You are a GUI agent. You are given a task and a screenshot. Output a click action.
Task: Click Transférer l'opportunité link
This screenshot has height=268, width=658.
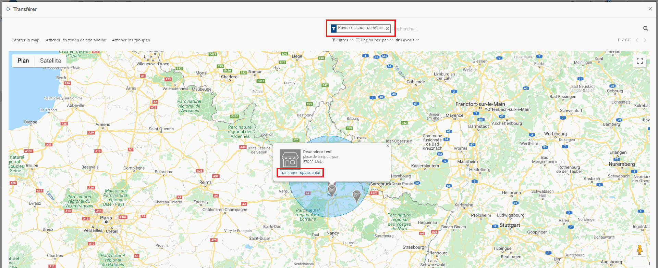click(x=300, y=173)
